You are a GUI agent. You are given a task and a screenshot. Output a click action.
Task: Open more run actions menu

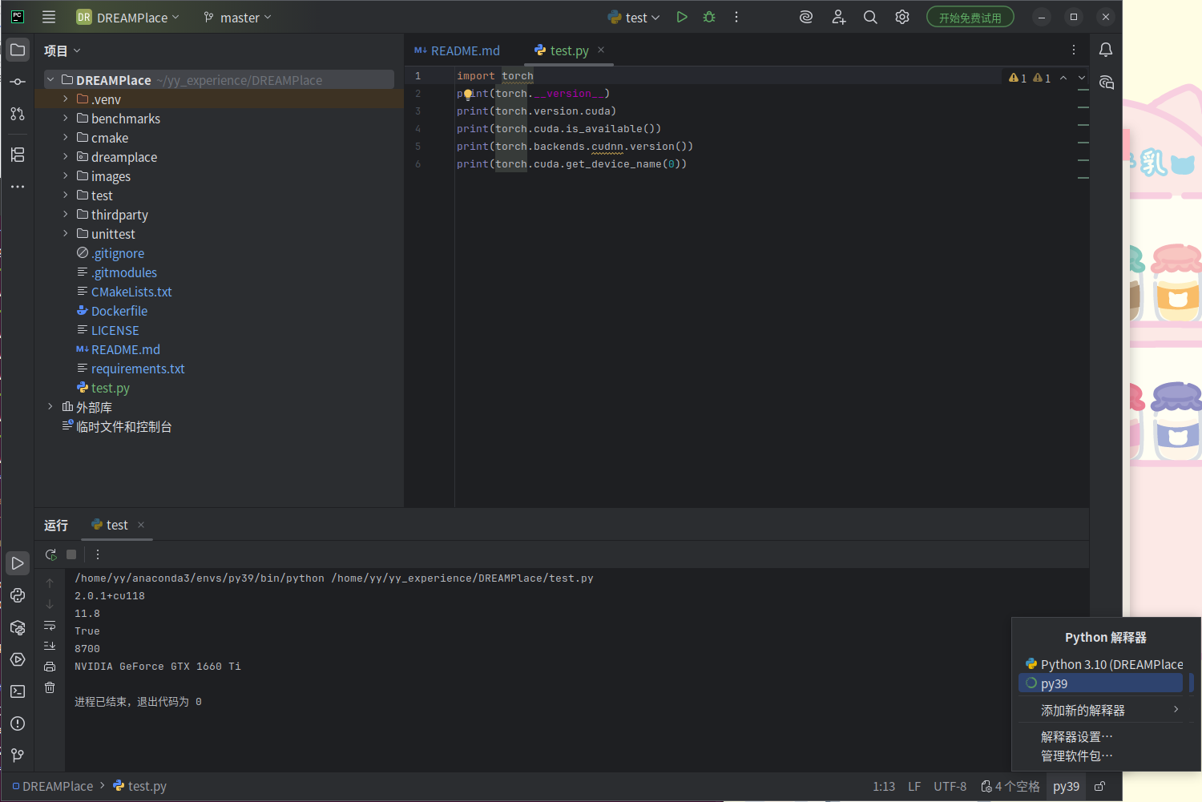[x=736, y=17]
